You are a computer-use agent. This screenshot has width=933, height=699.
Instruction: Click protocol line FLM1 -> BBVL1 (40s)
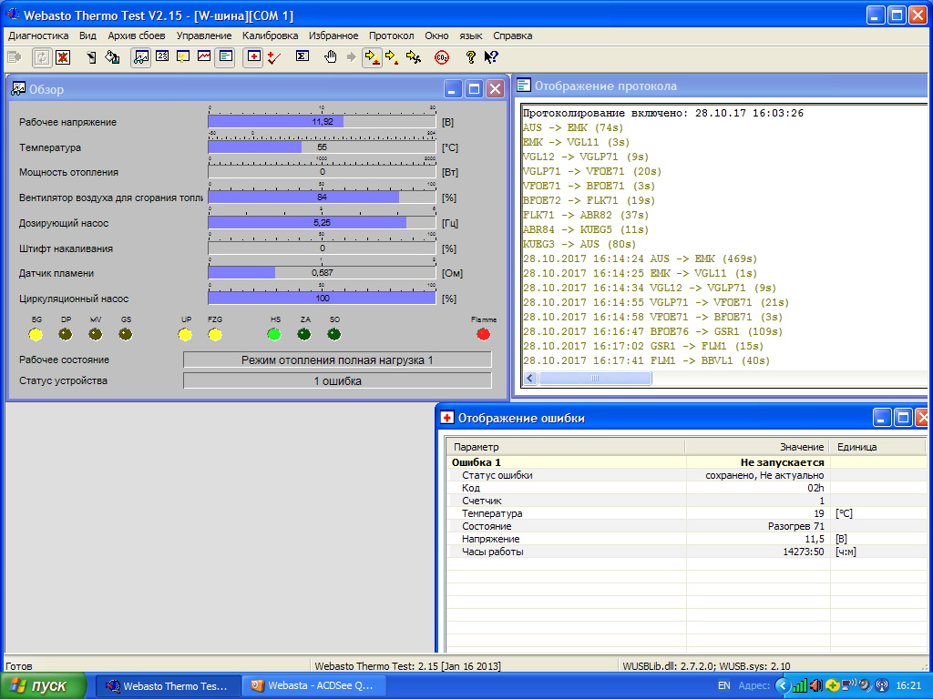tap(646, 360)
